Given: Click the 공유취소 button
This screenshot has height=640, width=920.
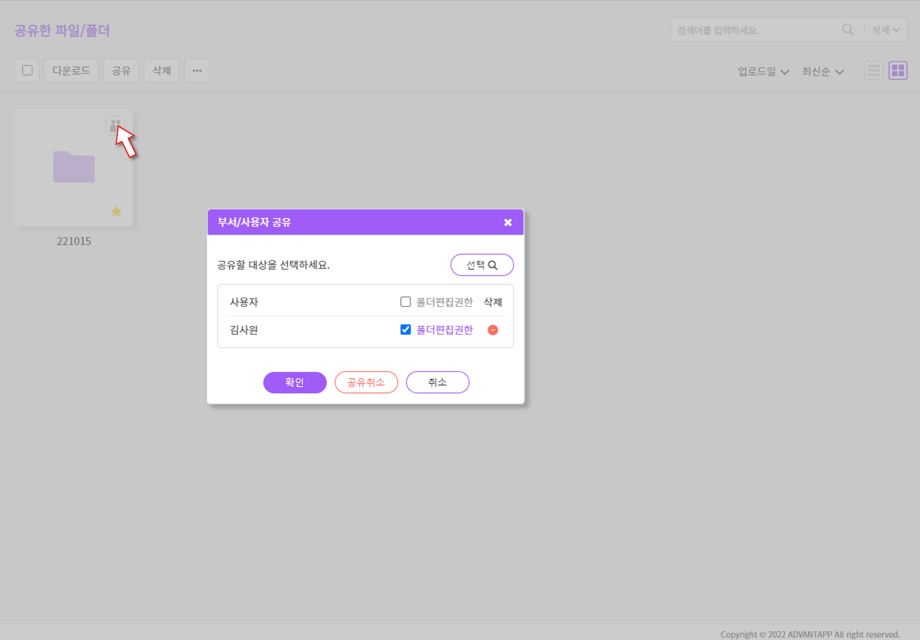Looking at the screenshot, I should [x=366, y=382].
